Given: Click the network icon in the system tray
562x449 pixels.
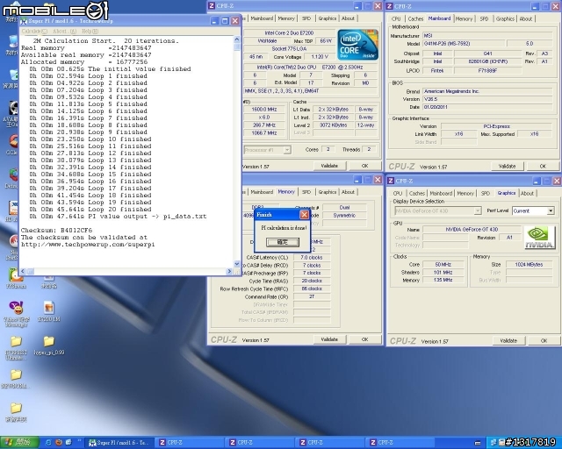Looking at the screenshot, I should tap(494, 443).
